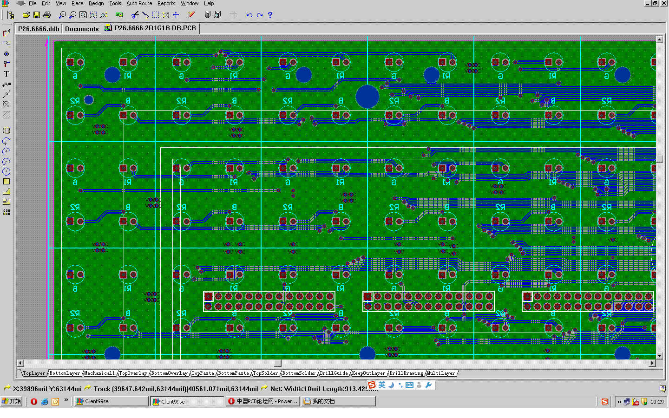Open the Reports menu
The width and height of the screenshot is (669, 418).
[x=166, y=3]
